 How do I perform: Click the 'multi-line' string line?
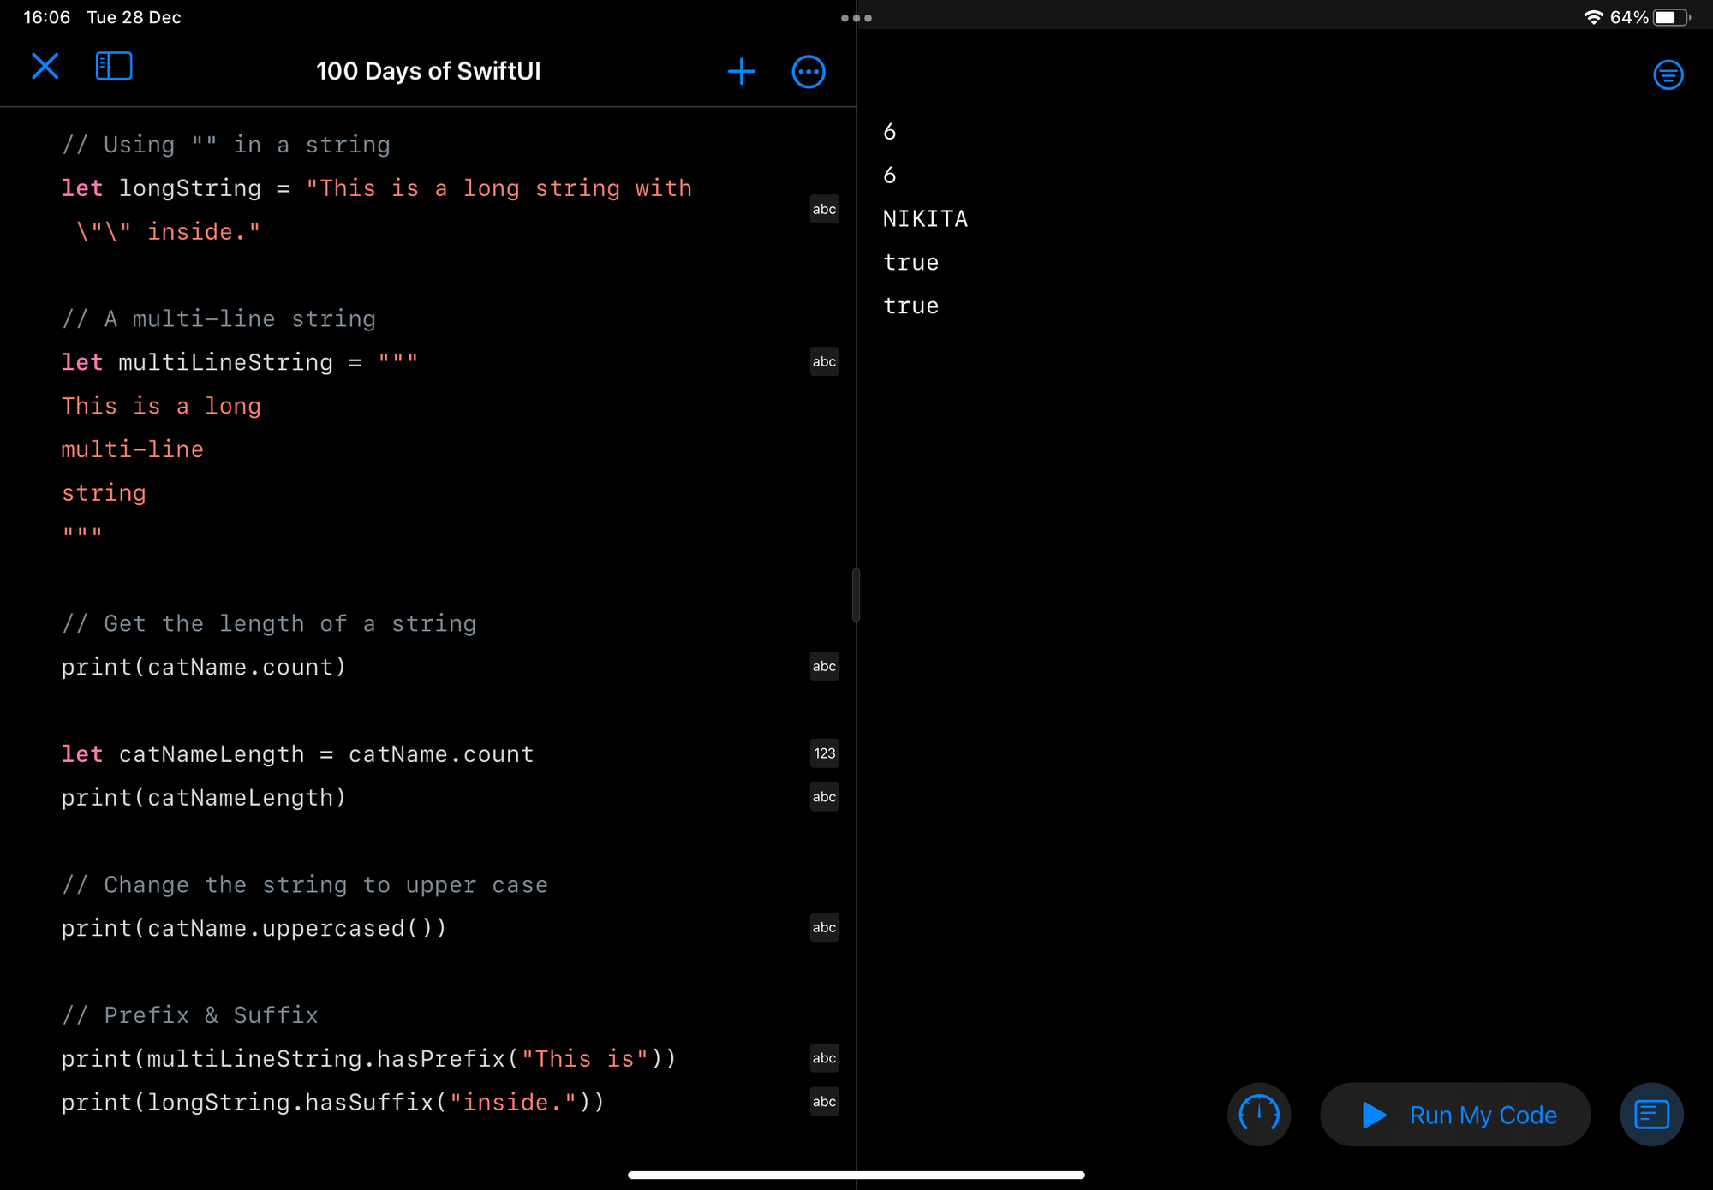[133, 449]
